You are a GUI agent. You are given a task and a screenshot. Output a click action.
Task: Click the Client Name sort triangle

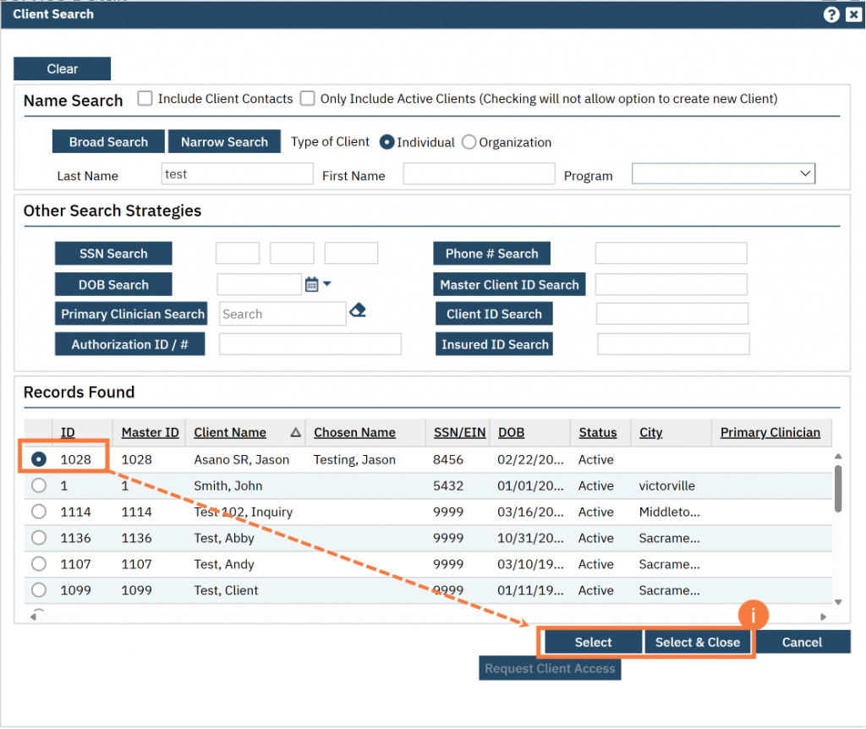click(295, 433)
